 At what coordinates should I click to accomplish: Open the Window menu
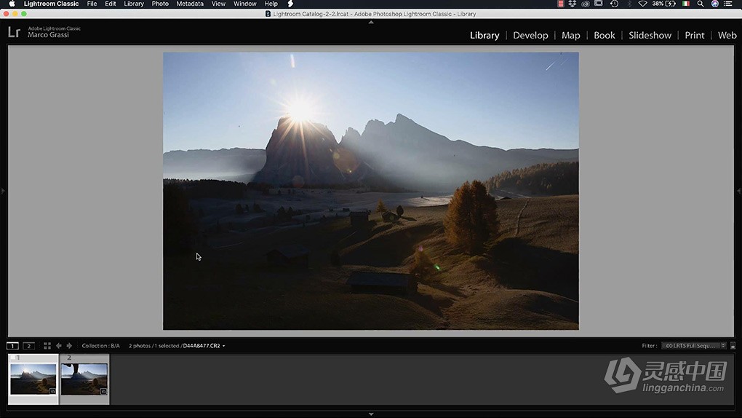[244, 4]
